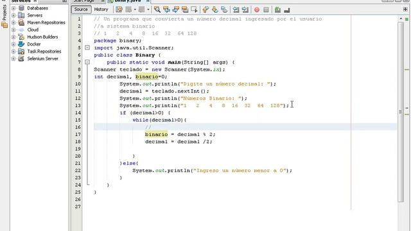This screenshot has height=231, width=411.
Task: Expand the Maven Repositories node
Action: coord(13,22)
